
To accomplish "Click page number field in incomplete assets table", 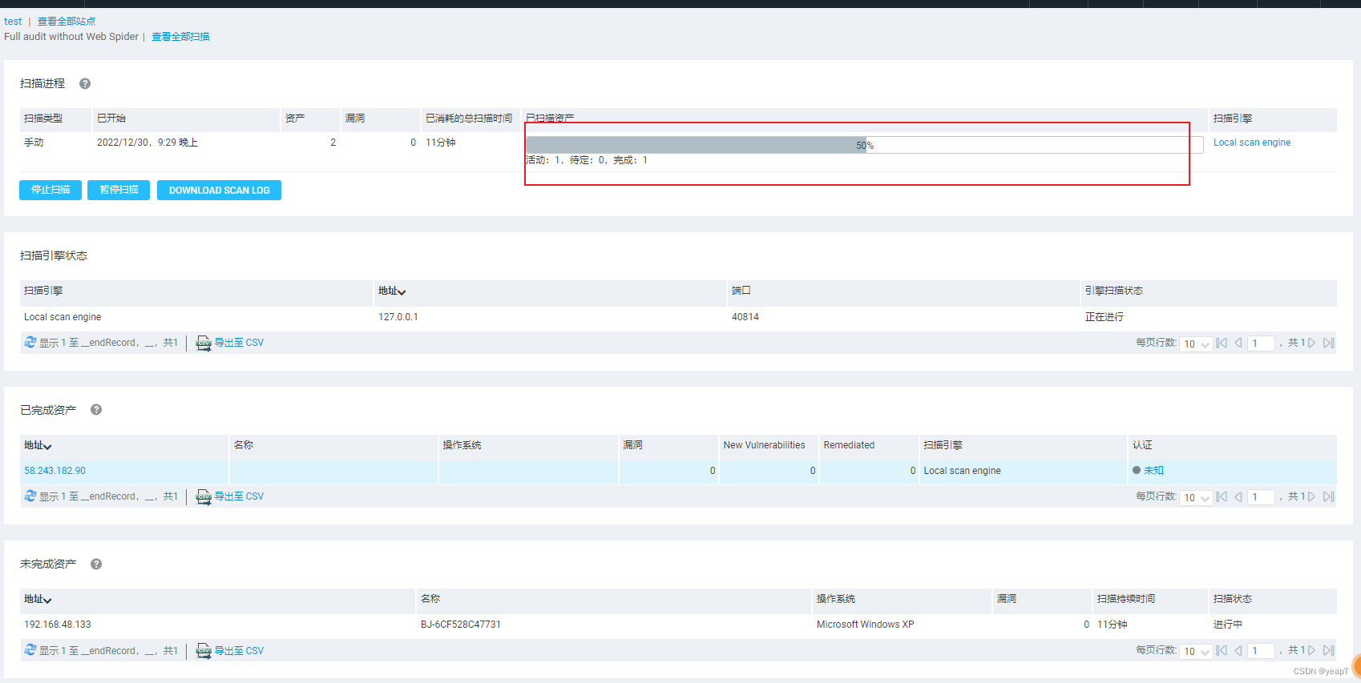I will [x=1261, y=652].
